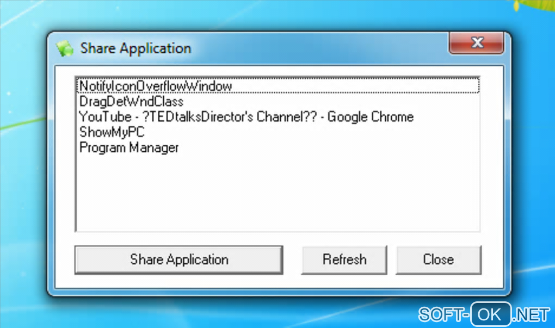This screenshot has height=328, width=555.
Task: Click the .NET watermark text
Action: pos(530,314)
